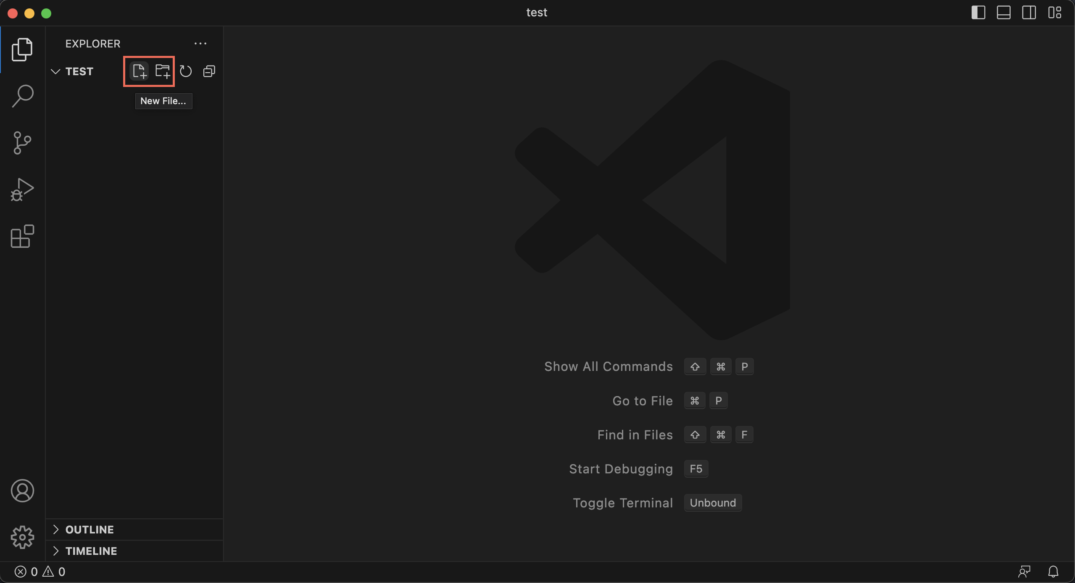Open the Source Control view
This screenshot has width=1075, height=583.
(22, 143)
